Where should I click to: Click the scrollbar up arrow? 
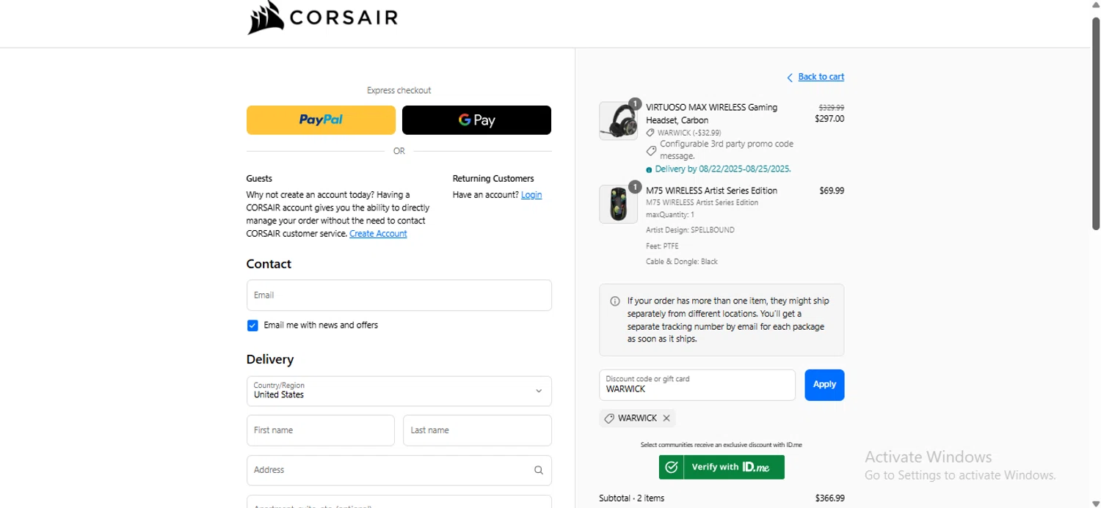pyautogui.click(x=1095, y=7)
